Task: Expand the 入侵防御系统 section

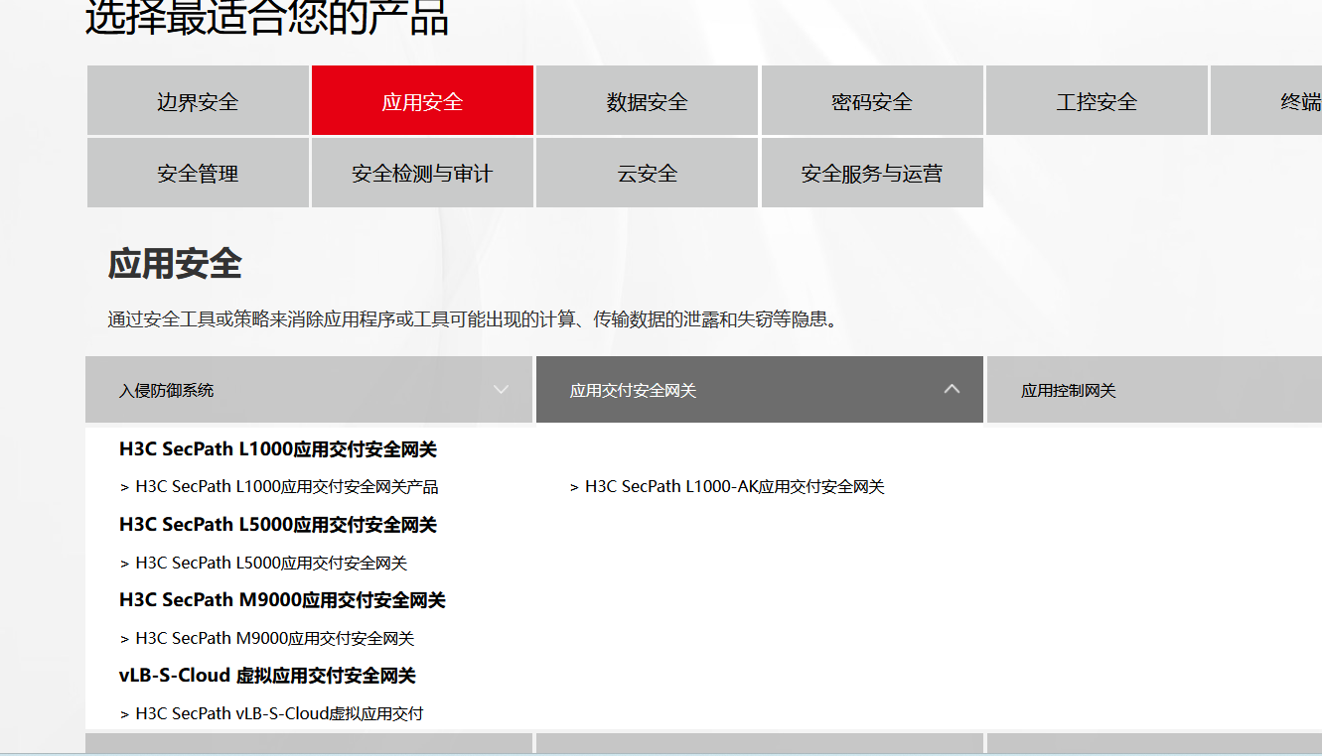Action: coord(309,390)
